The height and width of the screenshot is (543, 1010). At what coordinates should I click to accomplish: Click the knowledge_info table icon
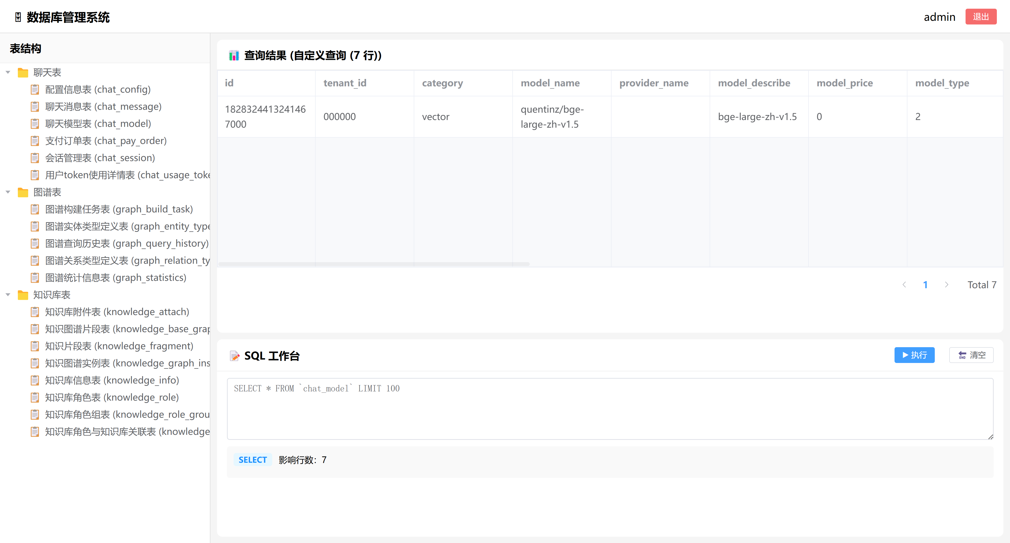(35, 380)
